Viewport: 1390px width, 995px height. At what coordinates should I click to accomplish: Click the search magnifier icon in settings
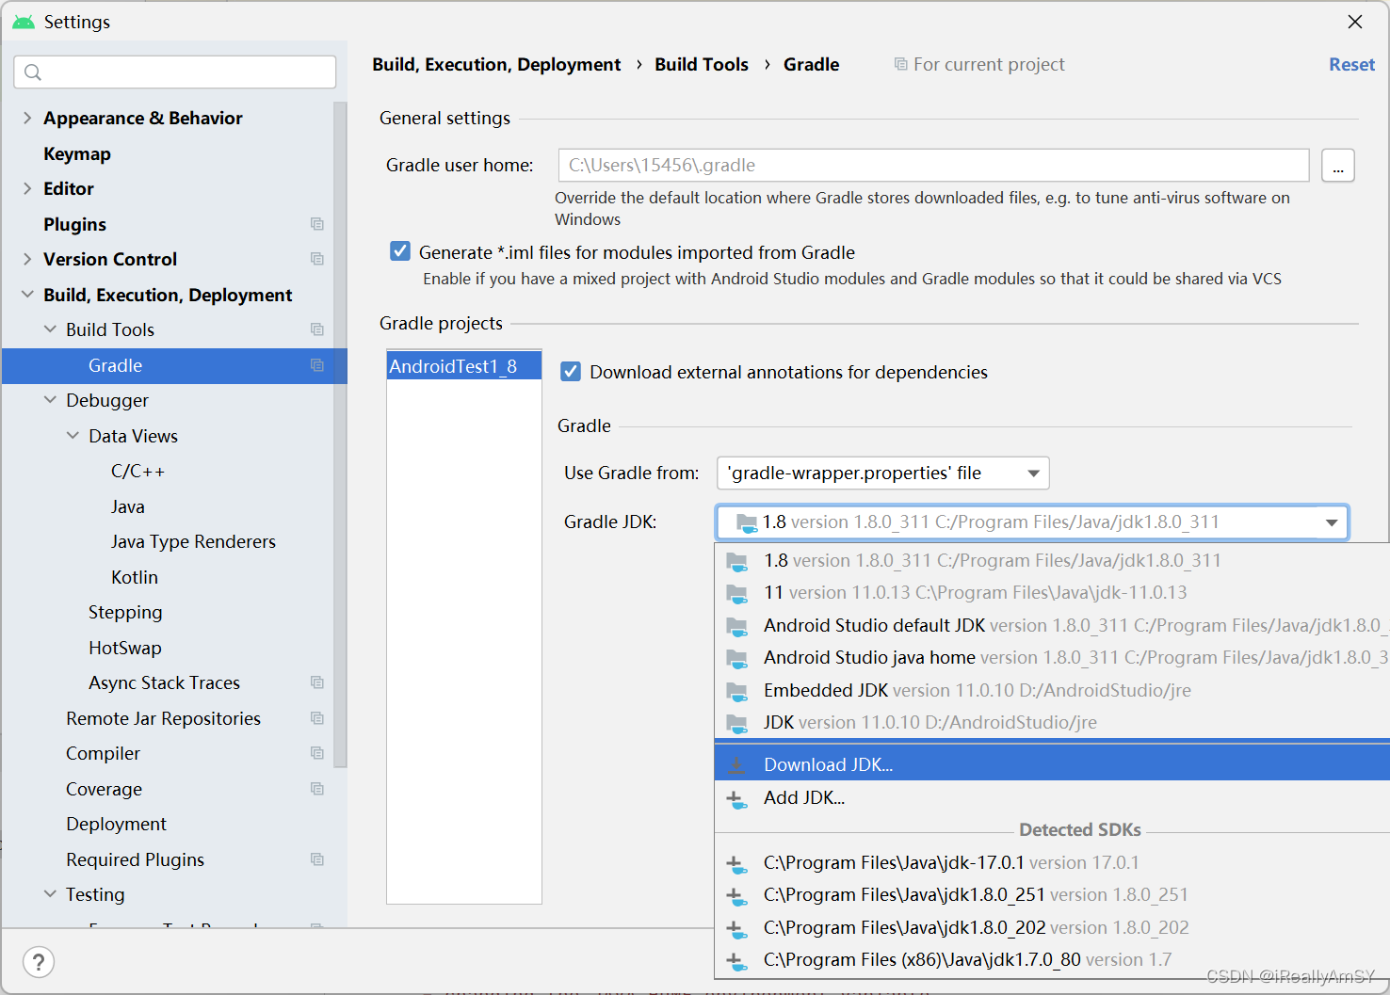pos(33,72)
